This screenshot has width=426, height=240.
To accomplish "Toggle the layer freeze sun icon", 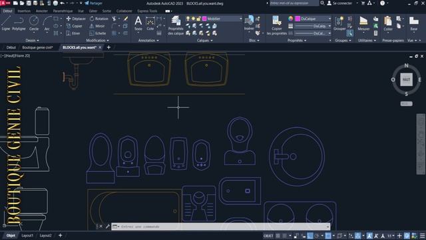I will (193, 19).
